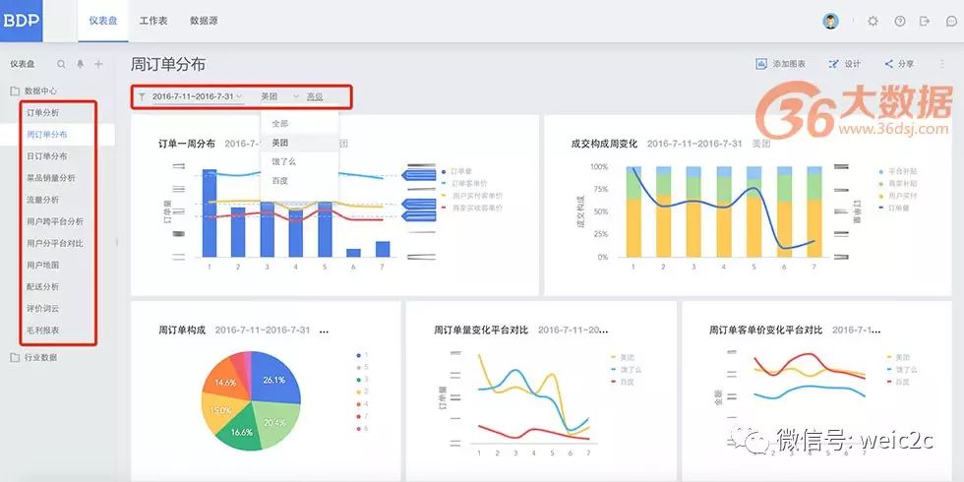Toggle 饿了么 legend in 周订单量变化平台对比
This screenshot has height=482, width=964.
(627, 370)
